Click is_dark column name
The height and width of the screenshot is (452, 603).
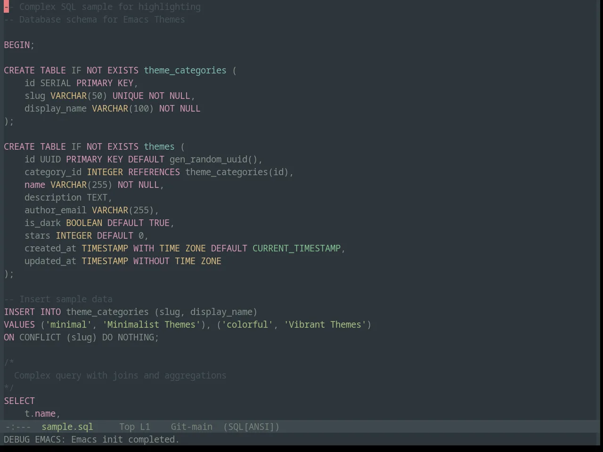click(43, 223)
